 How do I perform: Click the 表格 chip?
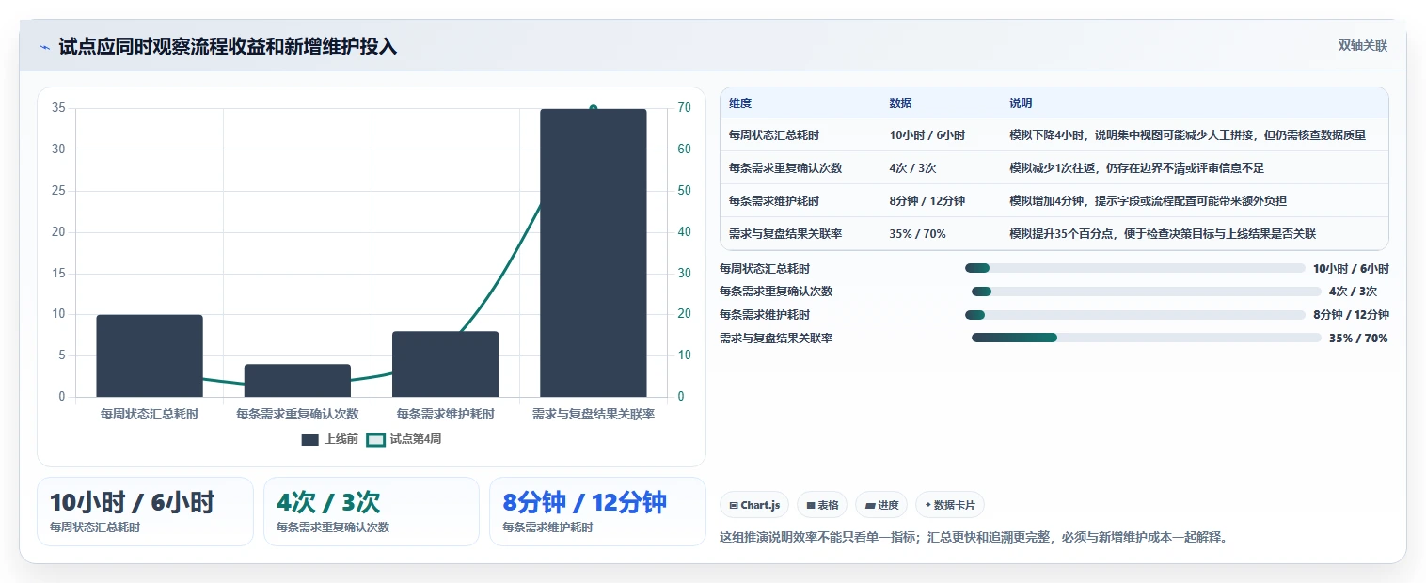coord(822,505)
